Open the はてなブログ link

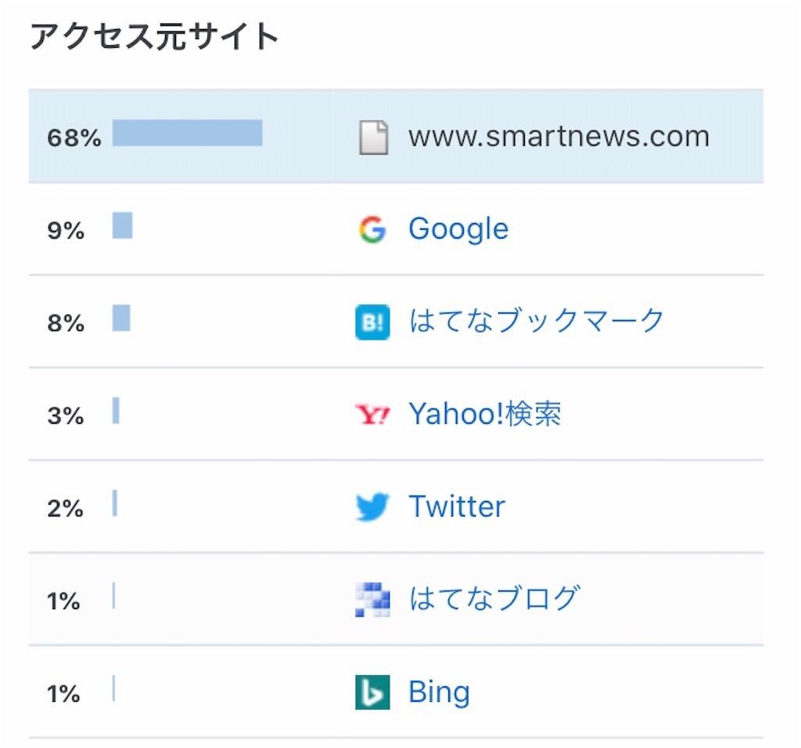coord(494,599)
